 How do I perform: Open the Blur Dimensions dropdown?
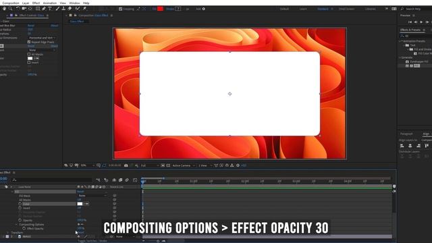point(42,38)
